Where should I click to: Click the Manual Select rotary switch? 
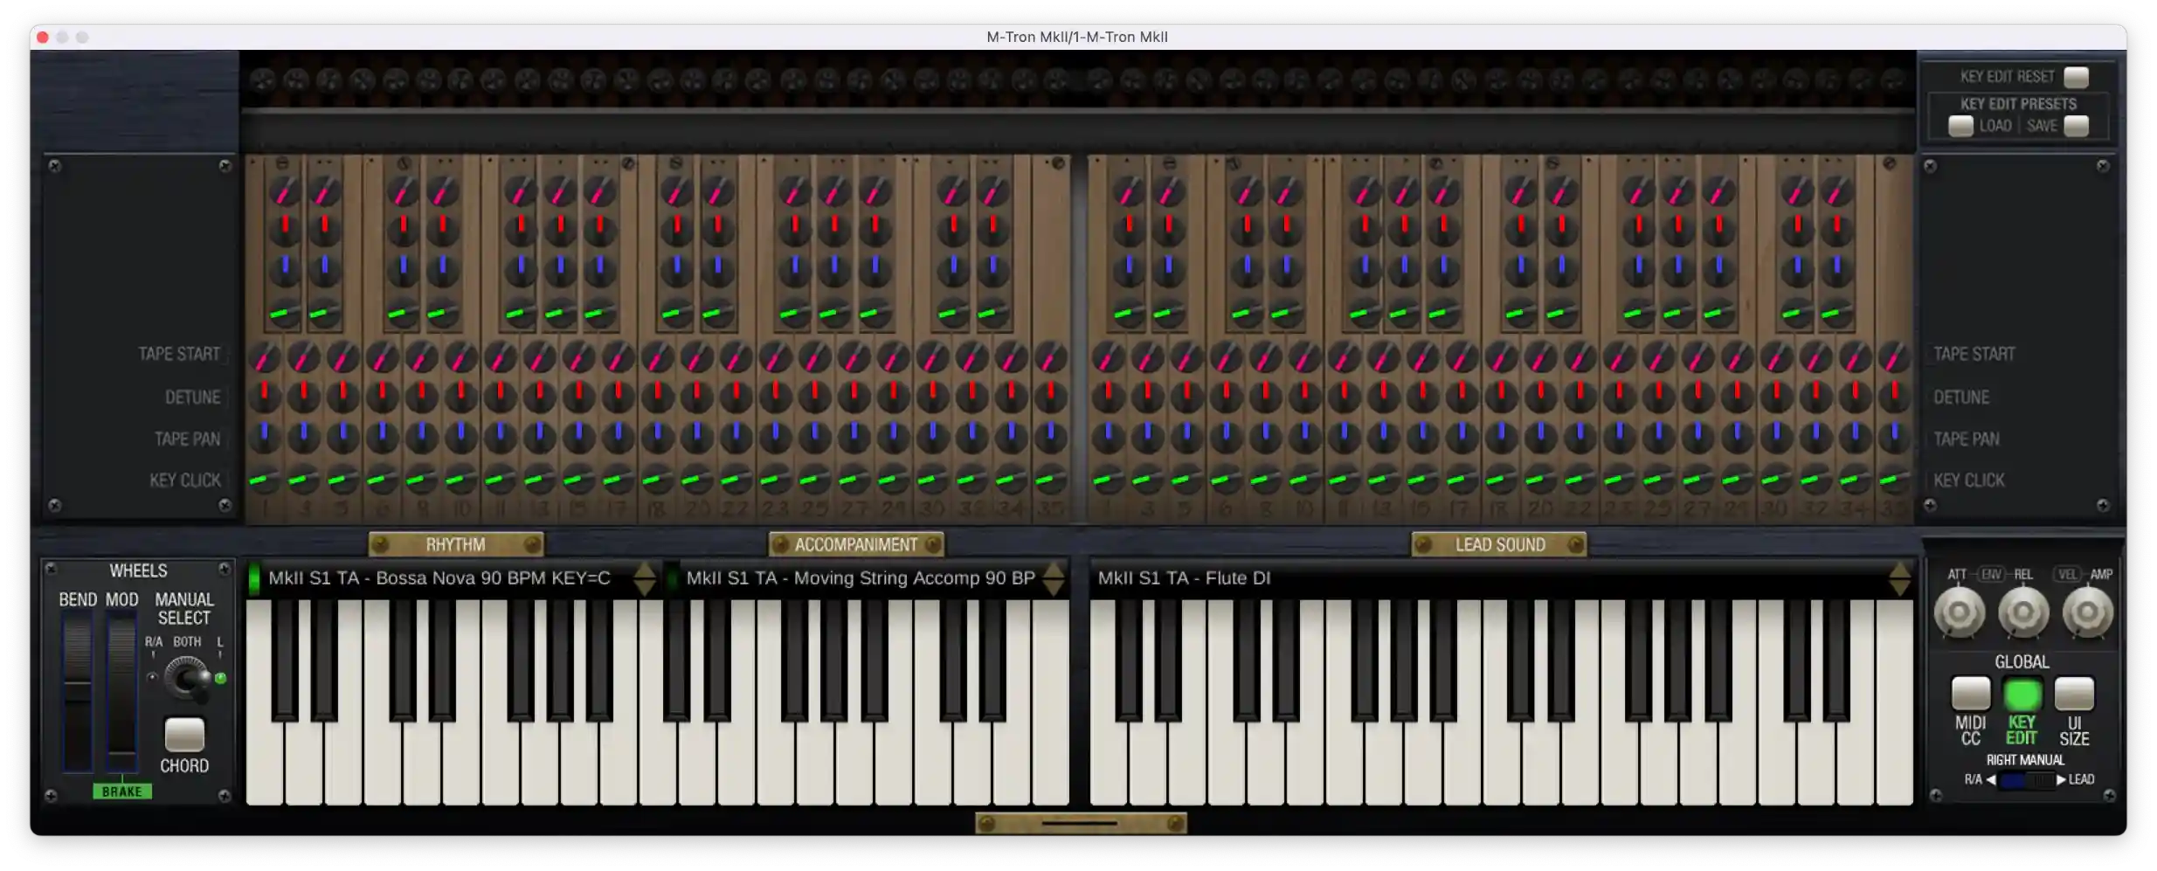click(187, 678)
